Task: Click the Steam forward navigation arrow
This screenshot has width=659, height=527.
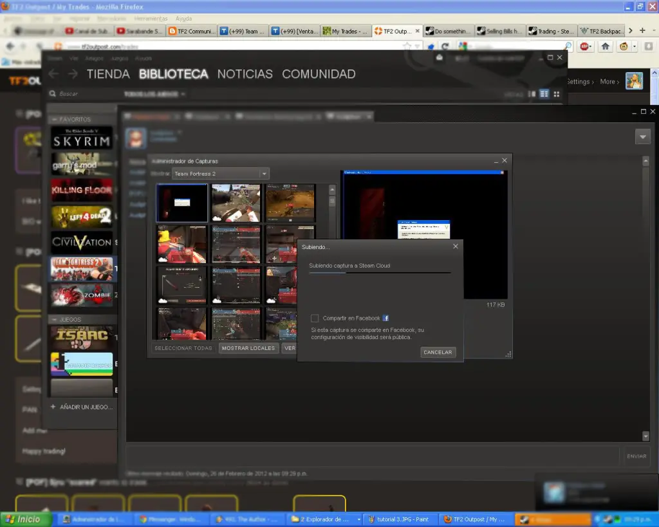Action: 73,74
